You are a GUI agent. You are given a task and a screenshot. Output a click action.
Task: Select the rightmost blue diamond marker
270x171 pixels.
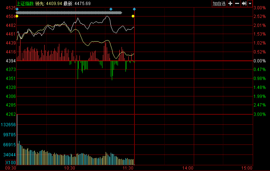134,9
